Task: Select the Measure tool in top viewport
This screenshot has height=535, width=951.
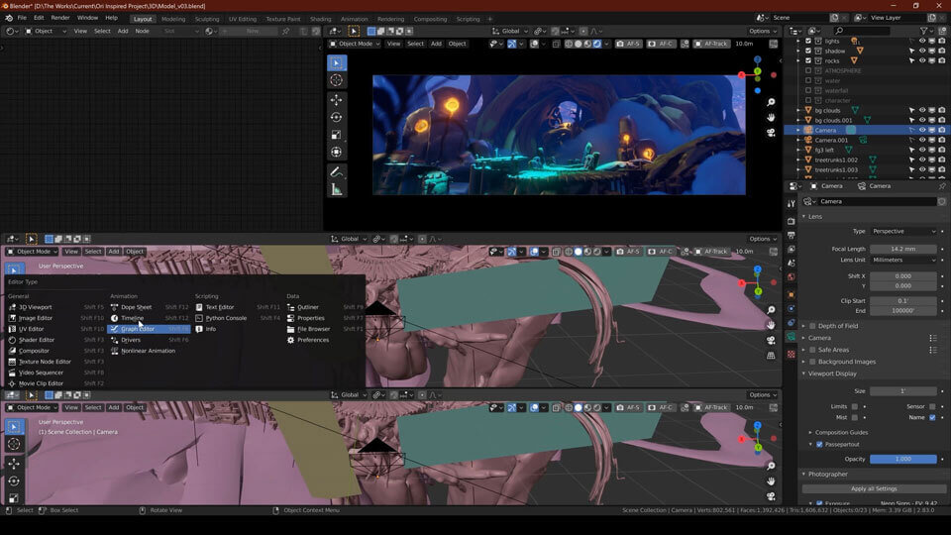Action: coord(337,190)
